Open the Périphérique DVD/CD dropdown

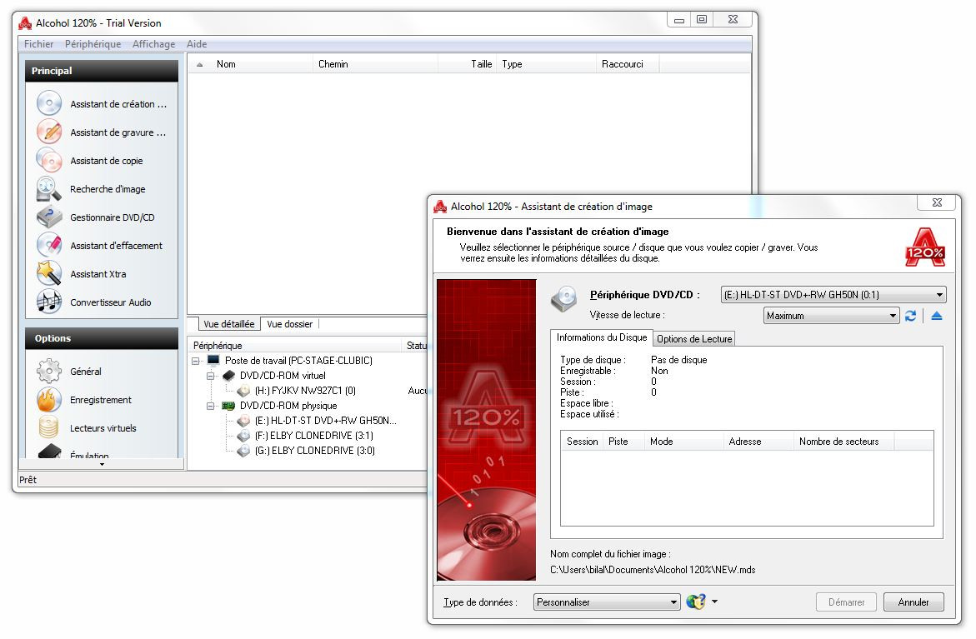click(939, 295)
